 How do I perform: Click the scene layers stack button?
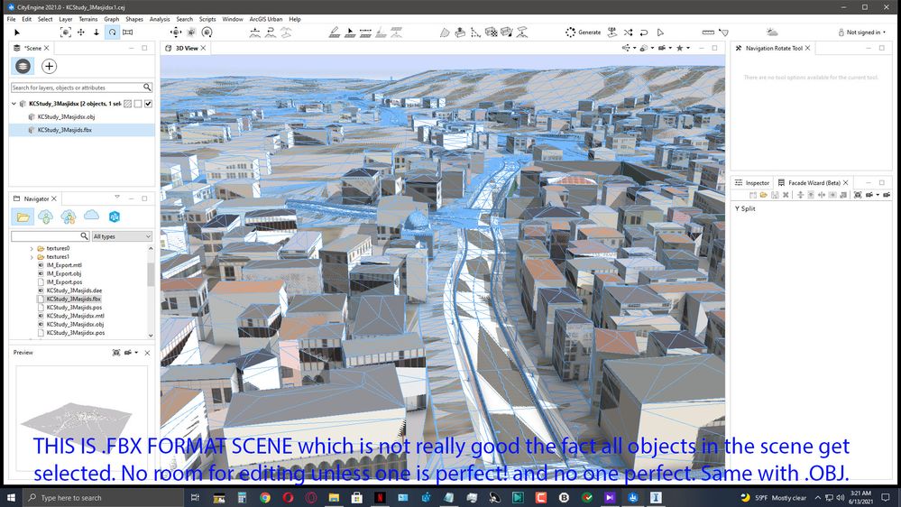[x=23, y=66]
